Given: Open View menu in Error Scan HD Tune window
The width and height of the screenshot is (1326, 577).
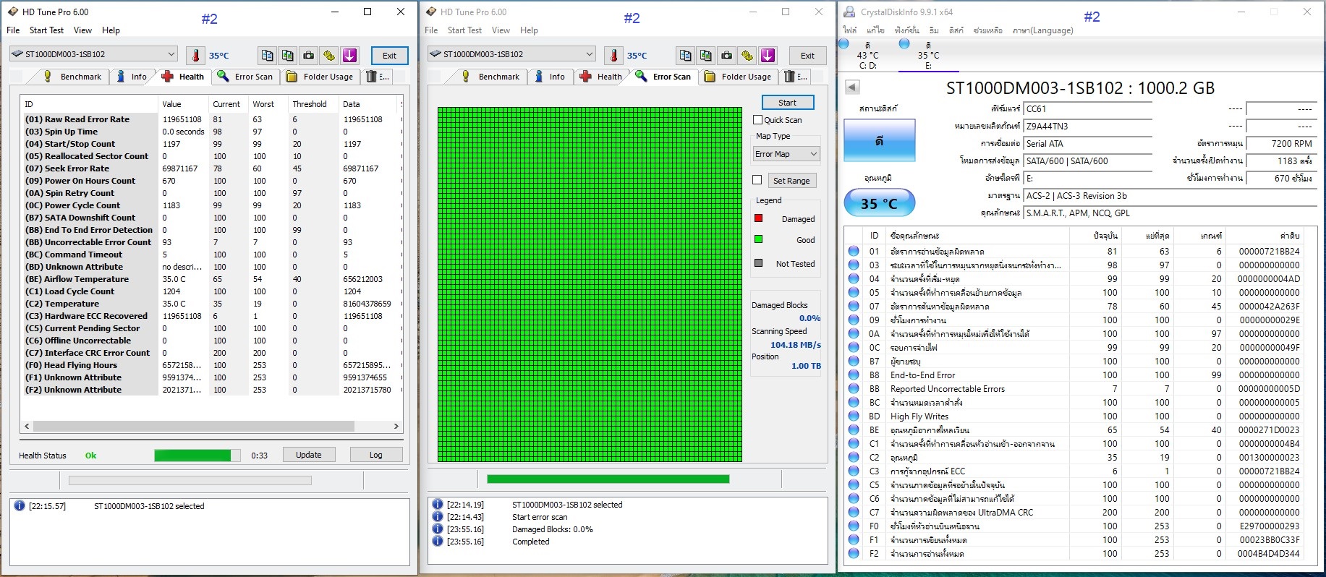Looking at the screenshot, I should coord(501,30).
